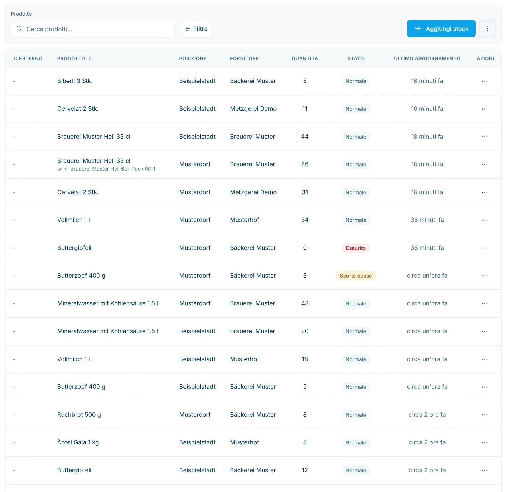
Task: Open actions for Scorte basse Butterzopf row
Action: 485,276
